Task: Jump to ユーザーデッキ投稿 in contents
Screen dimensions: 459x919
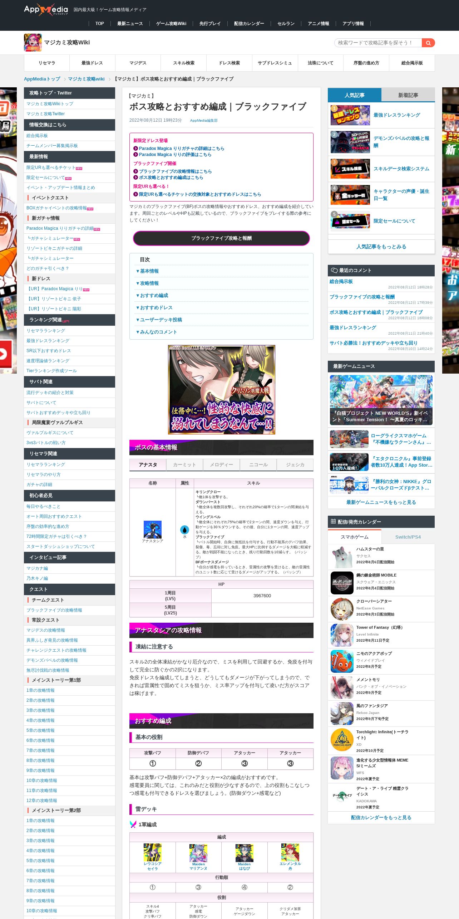Action: click(159, 320)
